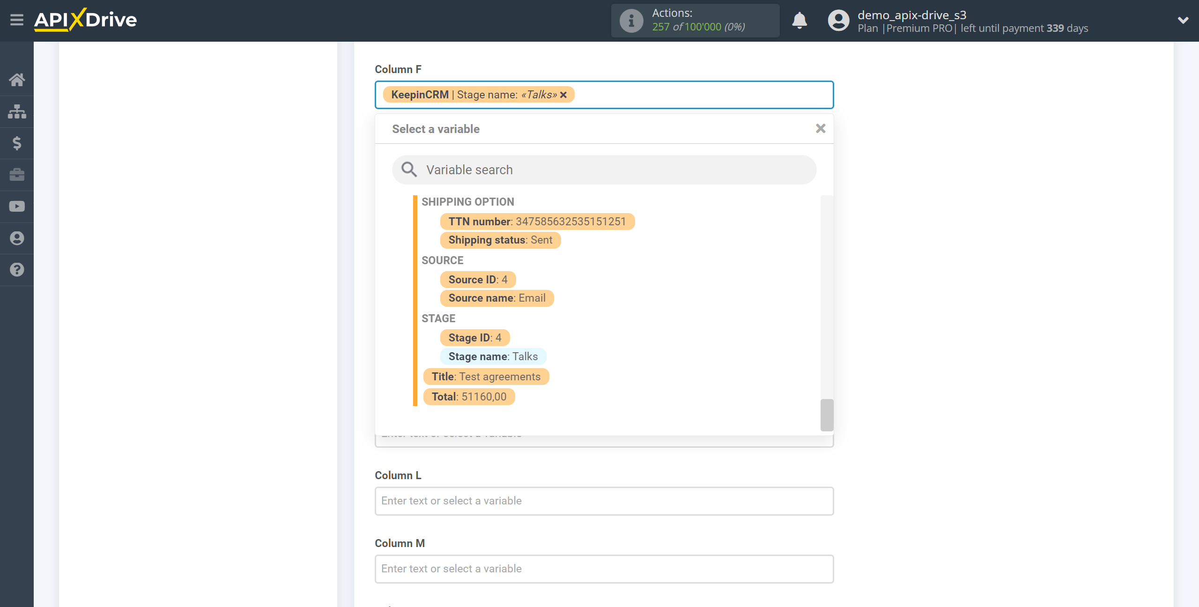
Task: Click the Variable search field
Action: click(604, 170)
